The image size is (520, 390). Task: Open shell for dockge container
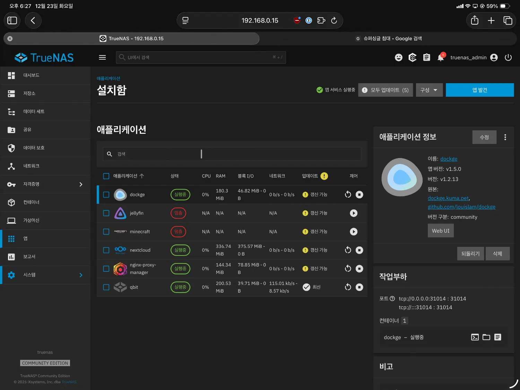tap(475, 337)
